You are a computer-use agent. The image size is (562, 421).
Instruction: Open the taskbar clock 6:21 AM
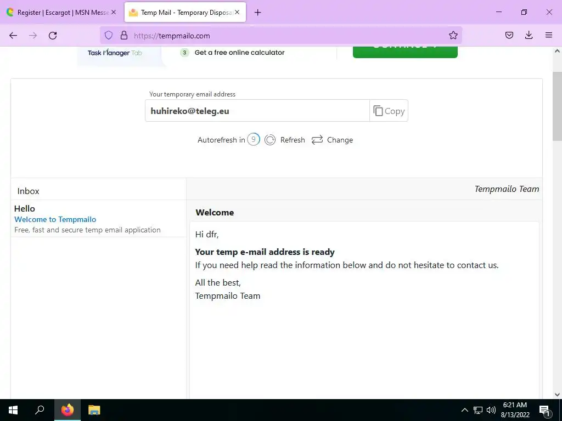pos(515,410)
